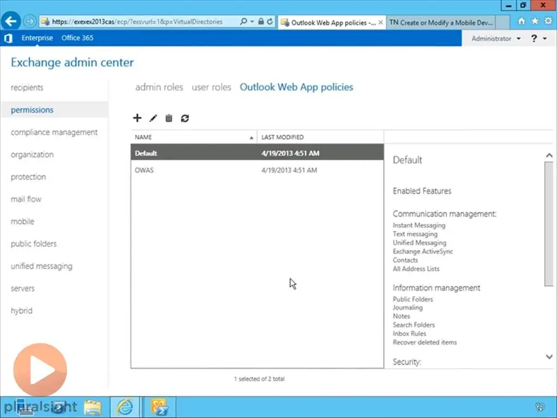Open browser home page icon

(x=522, y=21)
